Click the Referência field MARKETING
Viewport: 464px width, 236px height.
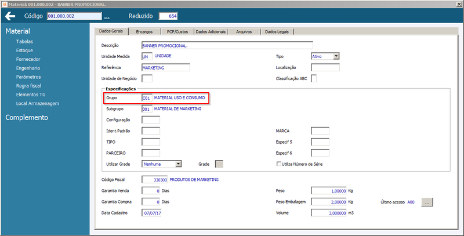166,68
